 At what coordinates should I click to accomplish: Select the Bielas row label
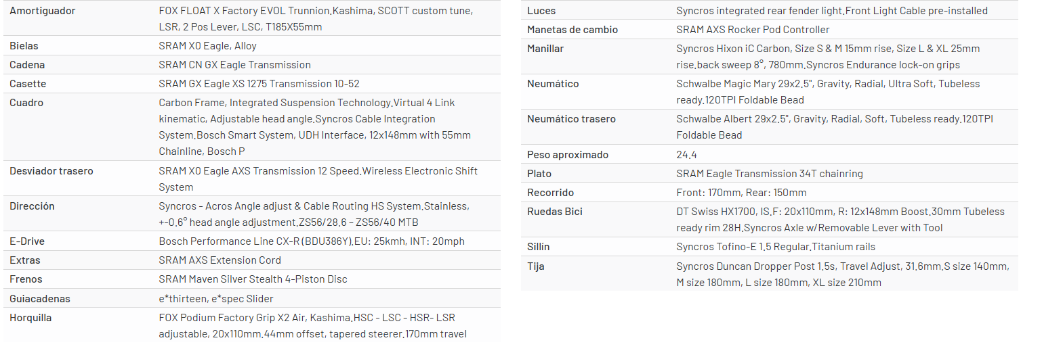(x=24, y=46)
